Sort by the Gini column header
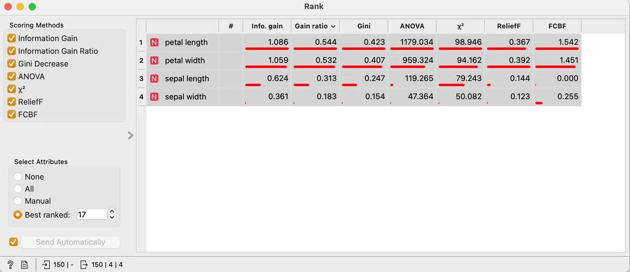The image size is (630, 272). click(363, 26)
